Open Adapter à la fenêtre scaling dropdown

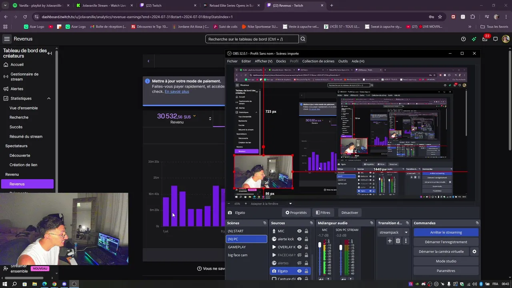[290, 204]
